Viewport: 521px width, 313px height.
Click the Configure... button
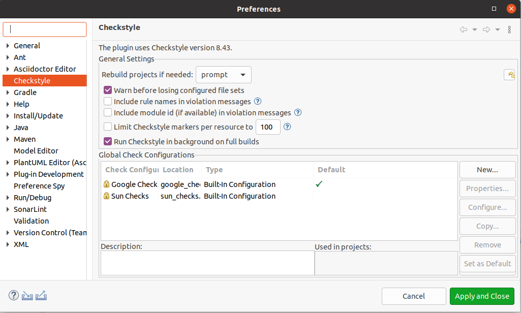tap(487, 207)
